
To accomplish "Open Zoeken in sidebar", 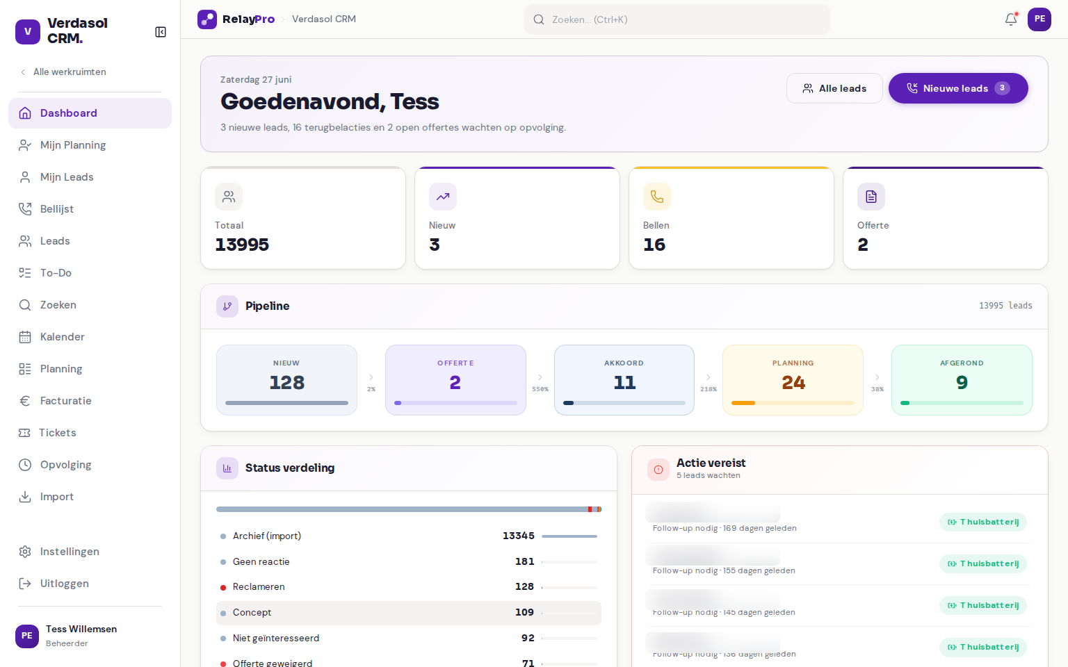I will 90,305.
